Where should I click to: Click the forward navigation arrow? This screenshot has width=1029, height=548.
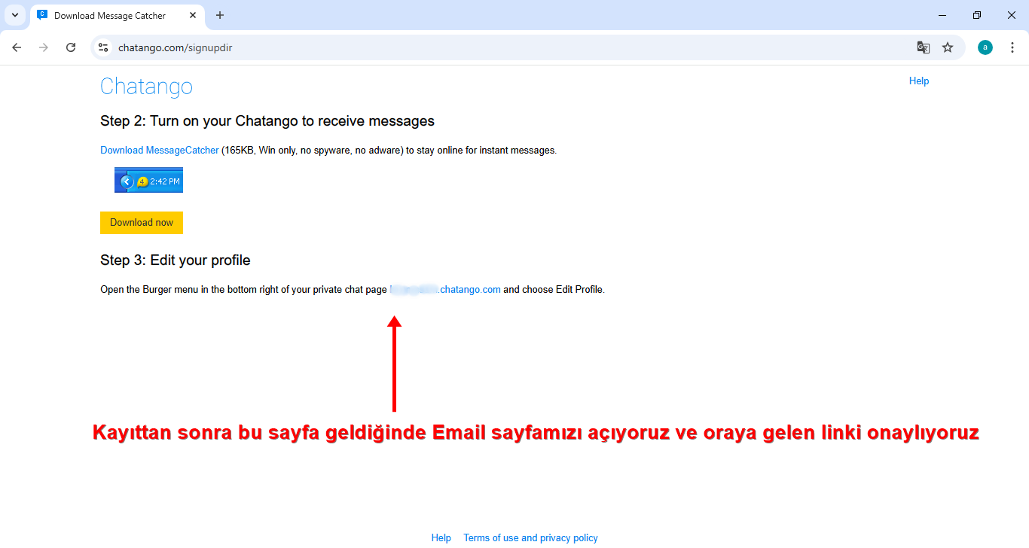click(x=44, y=47)
